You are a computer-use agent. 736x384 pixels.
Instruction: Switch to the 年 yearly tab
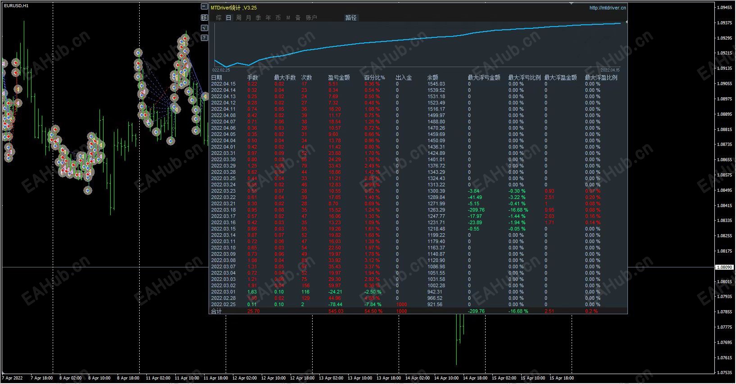268,18
